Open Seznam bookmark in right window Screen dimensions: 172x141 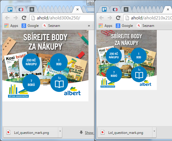(x=145, y=26)
